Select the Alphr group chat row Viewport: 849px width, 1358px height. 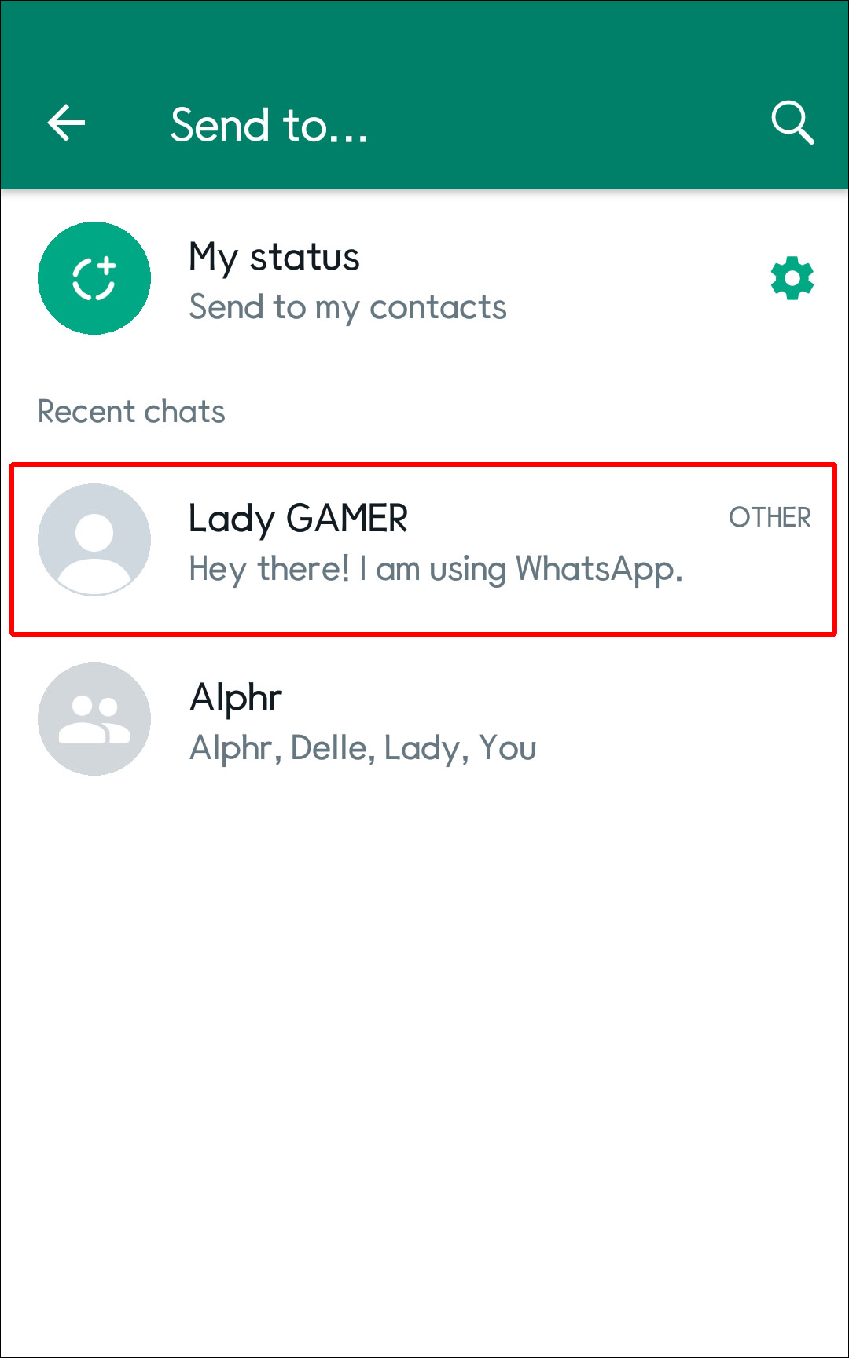(x=424, y=719)
